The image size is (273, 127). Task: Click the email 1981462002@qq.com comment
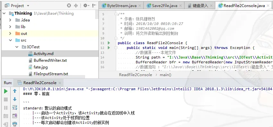click(155, 28)
